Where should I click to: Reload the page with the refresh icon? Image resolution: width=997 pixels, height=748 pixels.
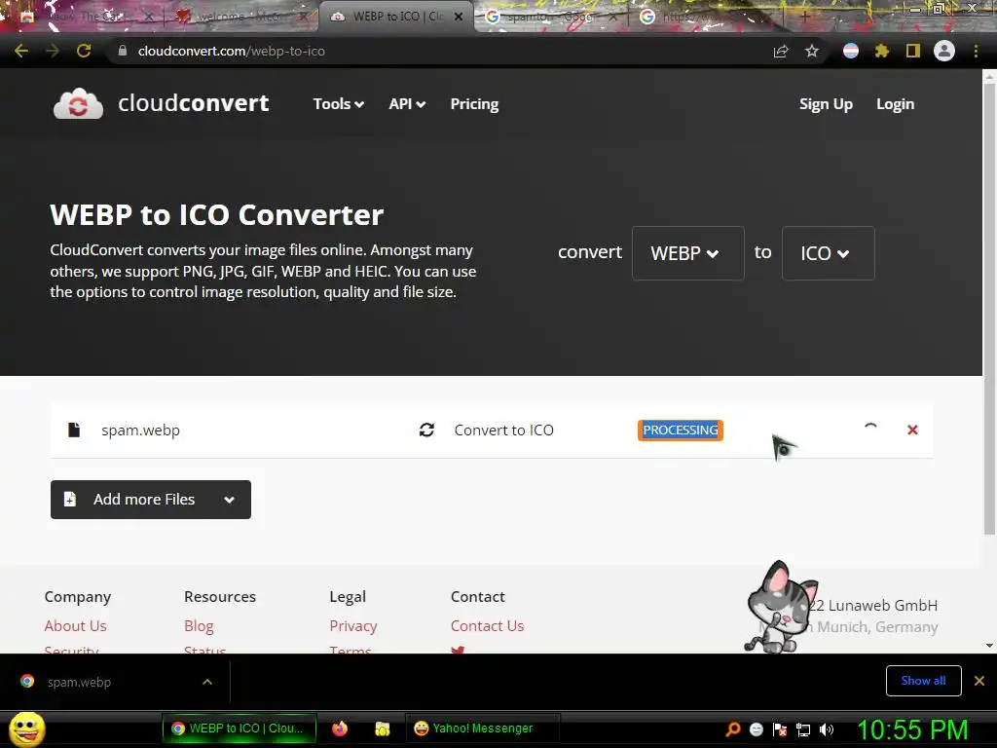(x=84, y=51)
